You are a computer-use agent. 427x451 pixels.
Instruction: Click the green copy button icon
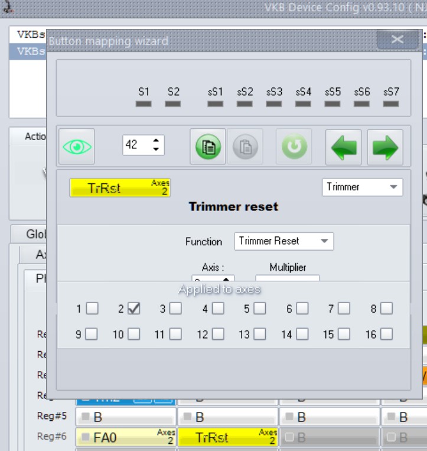coord(208,147)
